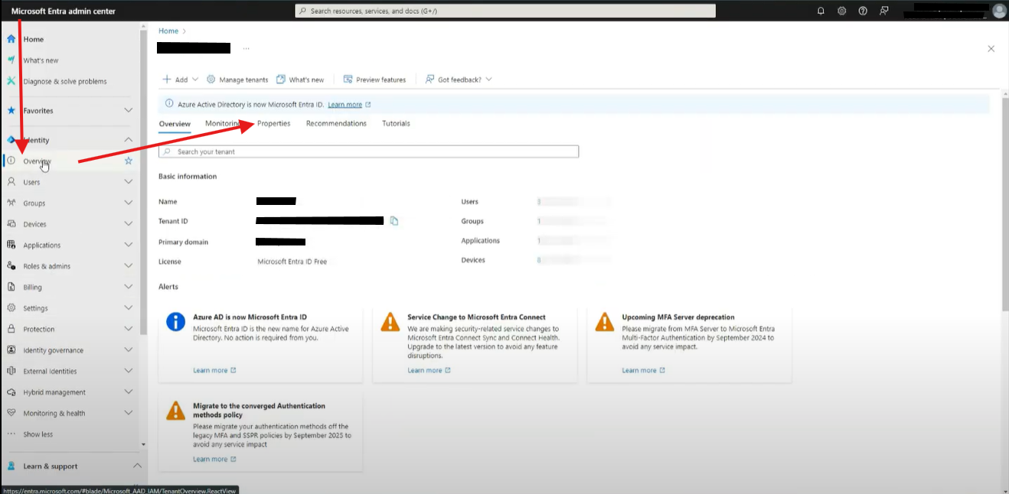Click the Billing icon in sidebar

11,287
